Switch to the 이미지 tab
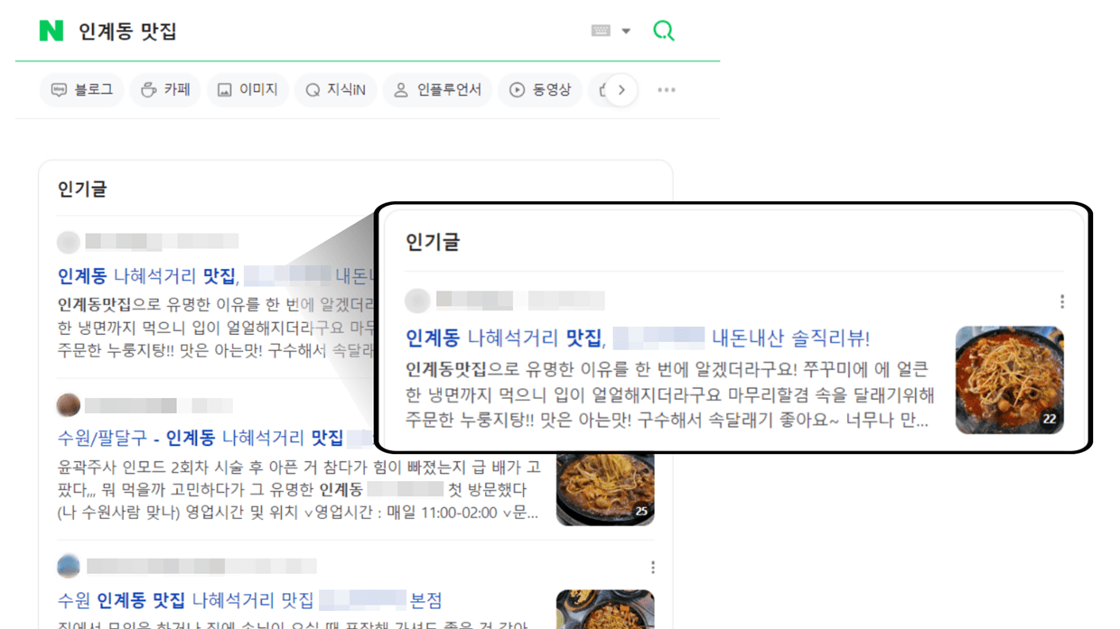This screenshot has width=1120, height=629. point(247,90)
